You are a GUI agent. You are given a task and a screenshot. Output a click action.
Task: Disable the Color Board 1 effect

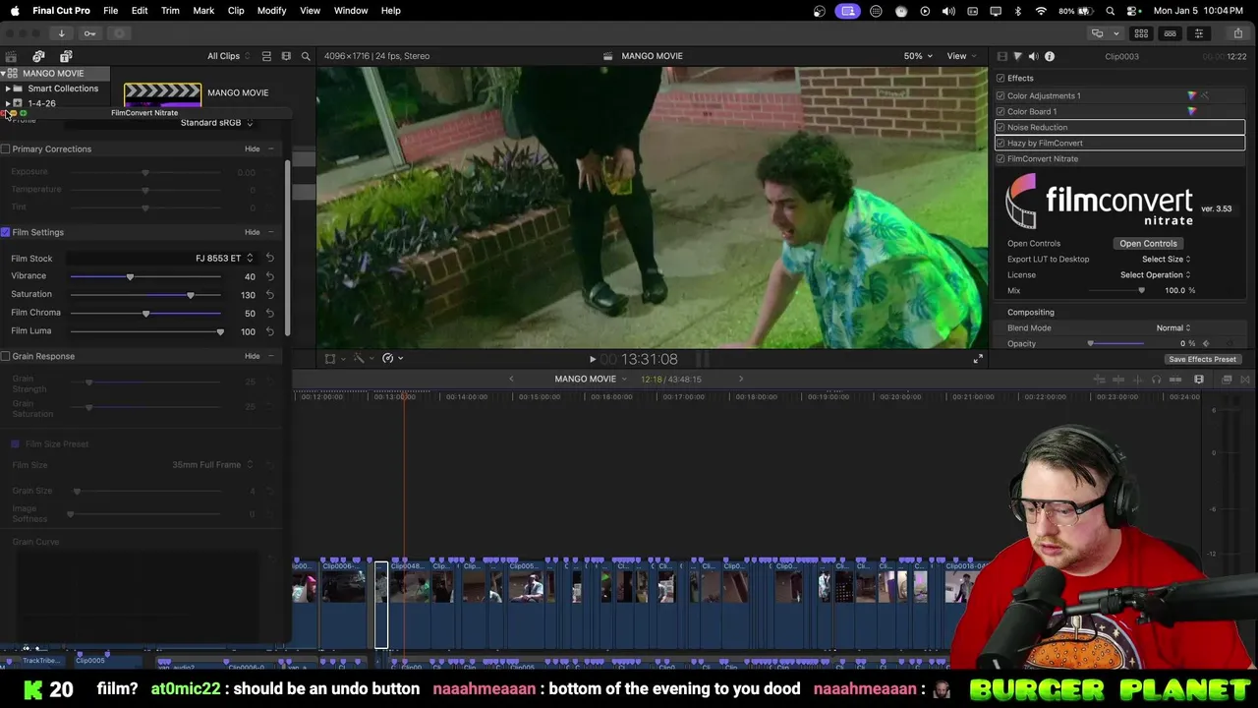click(1001, 111)
